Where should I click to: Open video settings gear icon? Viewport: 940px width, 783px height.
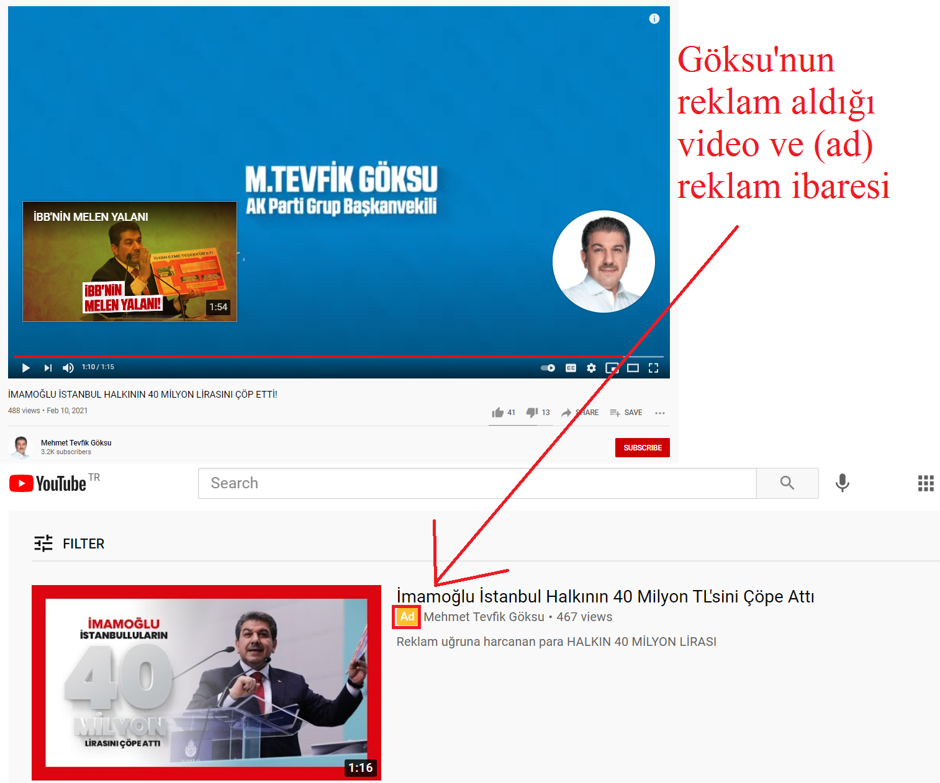pyautogui.click(x=591, y=368)
